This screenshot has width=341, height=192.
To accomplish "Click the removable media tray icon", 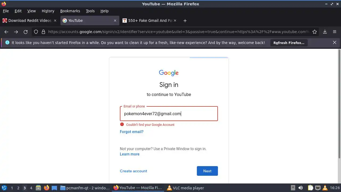I will [x=293, y=188].
